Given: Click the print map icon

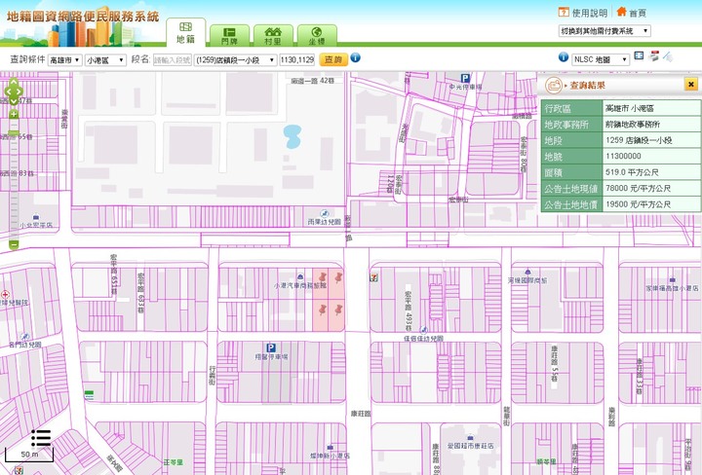Looking at the screenshot, I should coord(653,56).
